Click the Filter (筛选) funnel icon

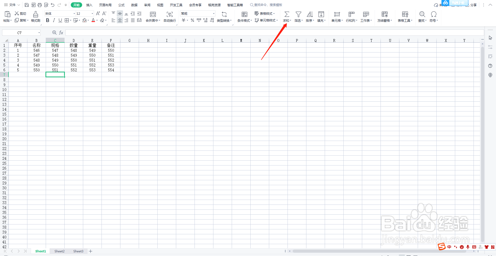click(298, 14)
